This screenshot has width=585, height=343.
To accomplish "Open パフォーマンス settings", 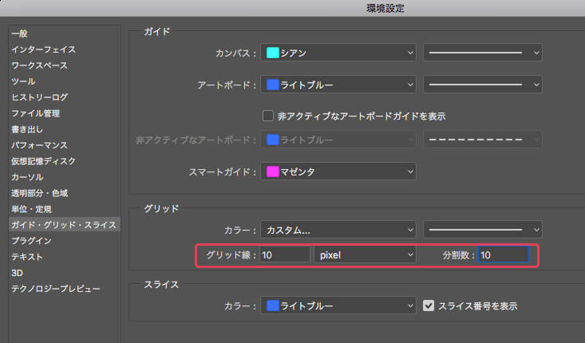I will [40, 145].
